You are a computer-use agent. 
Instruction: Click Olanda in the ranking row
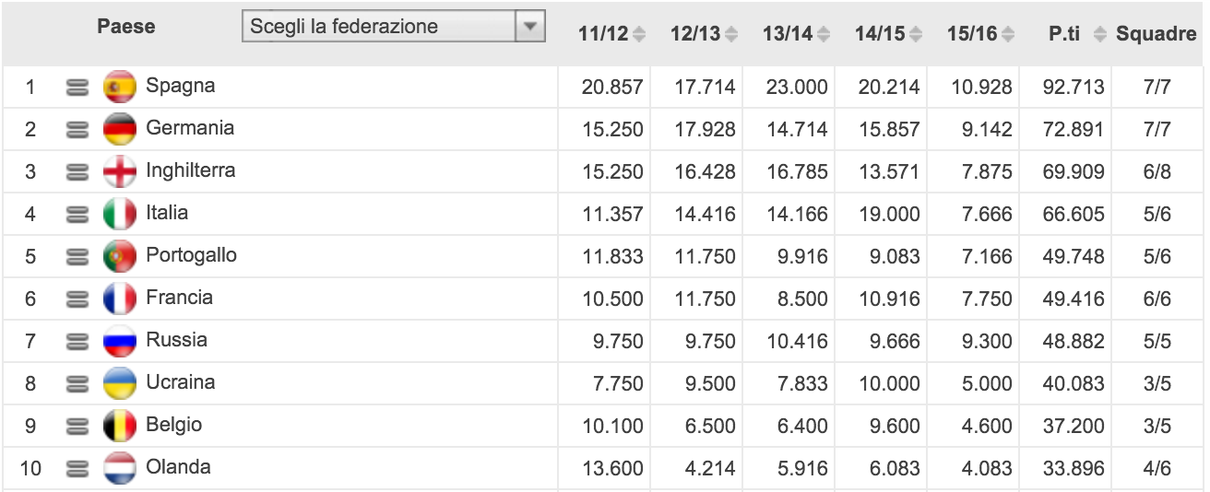[x=178, y=467]
